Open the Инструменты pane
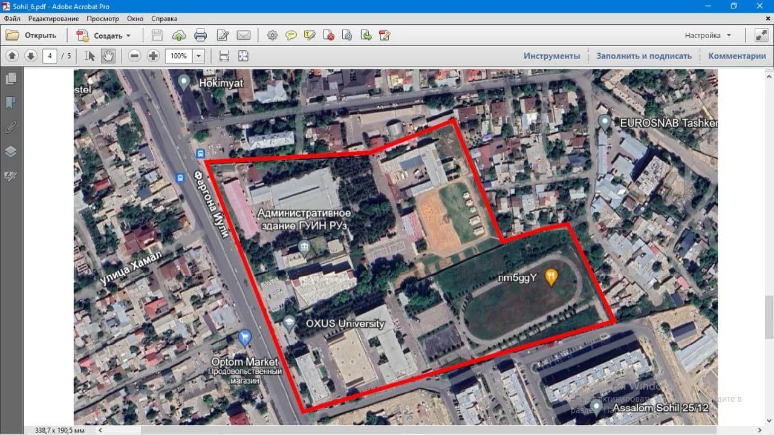 [x=551, y=56]
